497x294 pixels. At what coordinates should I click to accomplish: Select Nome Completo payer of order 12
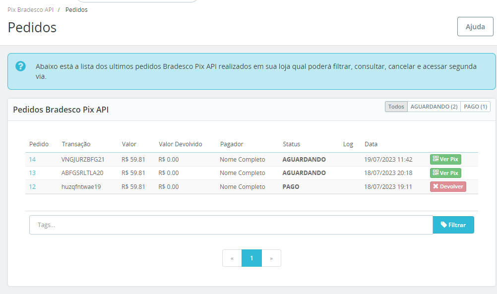point(243,187)
